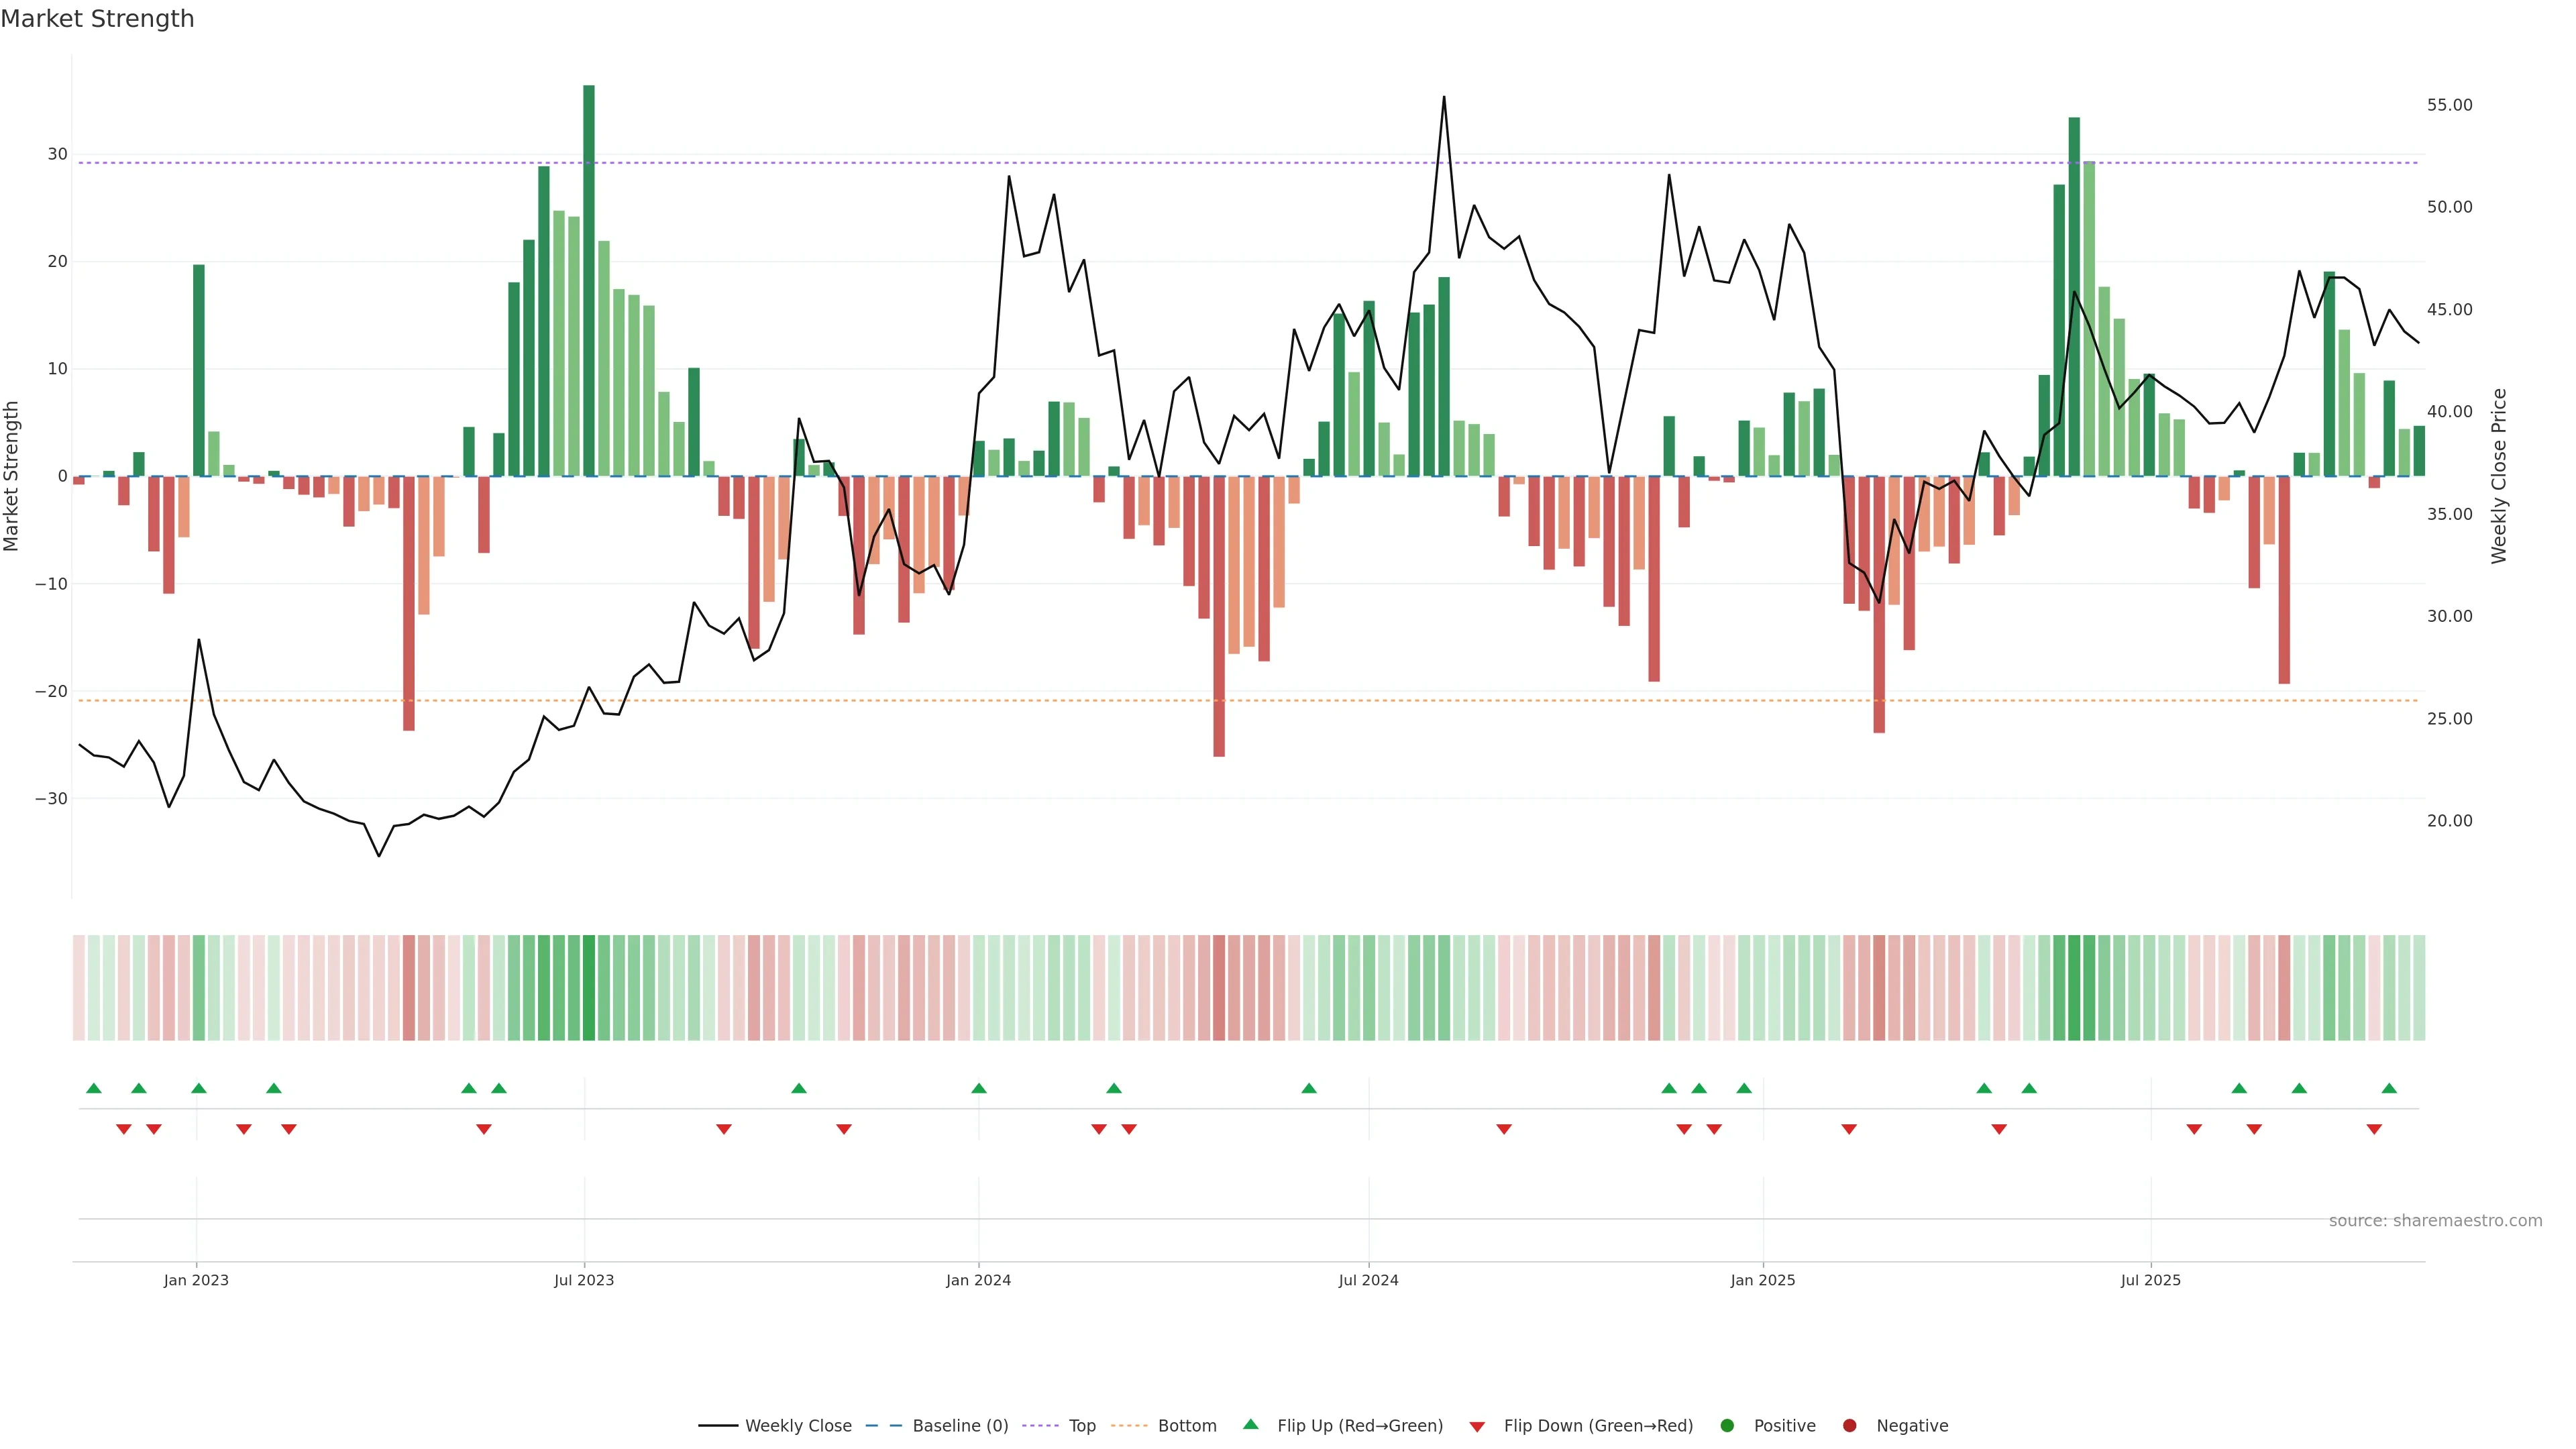Click the Weekly Close Price axis title

click(2499, 476)
